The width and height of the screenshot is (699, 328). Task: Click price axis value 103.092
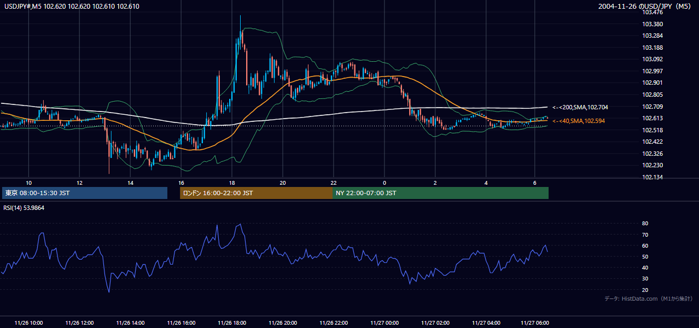pos(653,59)
